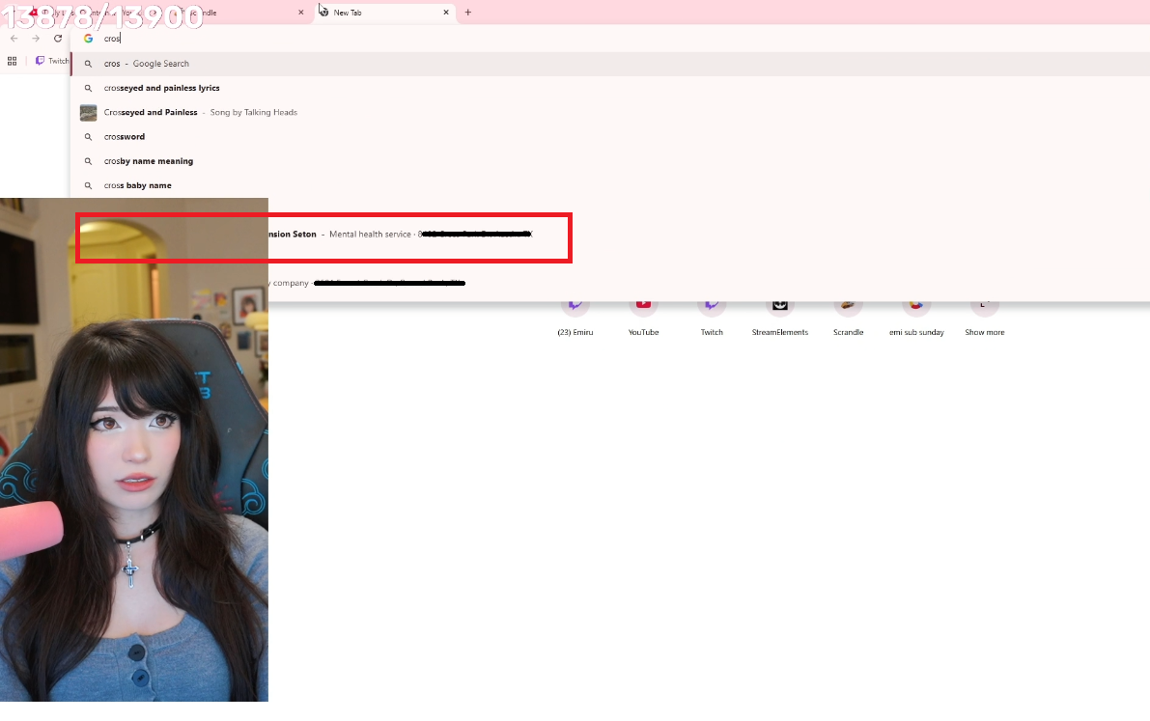The width and height of the screenshot is (1150, 721).
Task: Click the Google icon in the address bar
Action: click(x=88, y=39)
